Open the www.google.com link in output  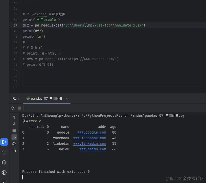pos(92,133)
